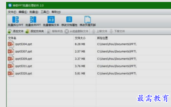The height and width of the screenshot is (107, 171).
Task: Select the PPT icon of zppt5307.ppt
Action: tap(11, 51)
